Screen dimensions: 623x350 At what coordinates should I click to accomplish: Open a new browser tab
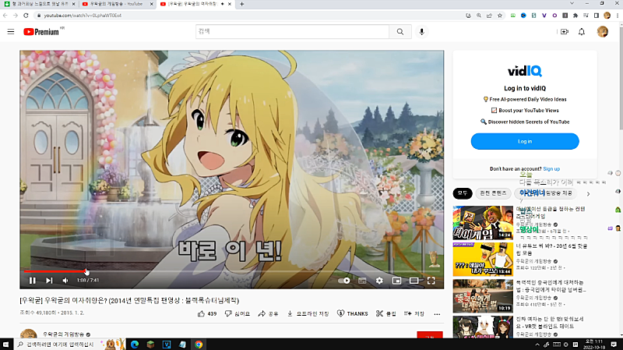[242, 4]
